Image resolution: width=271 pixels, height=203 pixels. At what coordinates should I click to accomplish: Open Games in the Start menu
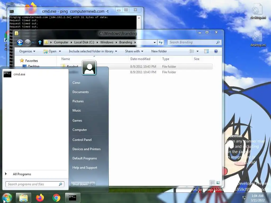point(77,121)
